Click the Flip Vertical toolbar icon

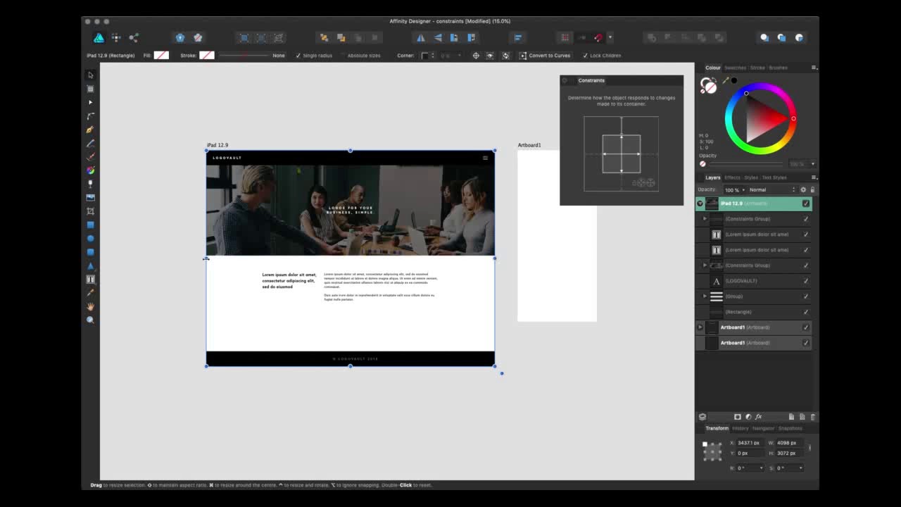click(x=438, y=37)
